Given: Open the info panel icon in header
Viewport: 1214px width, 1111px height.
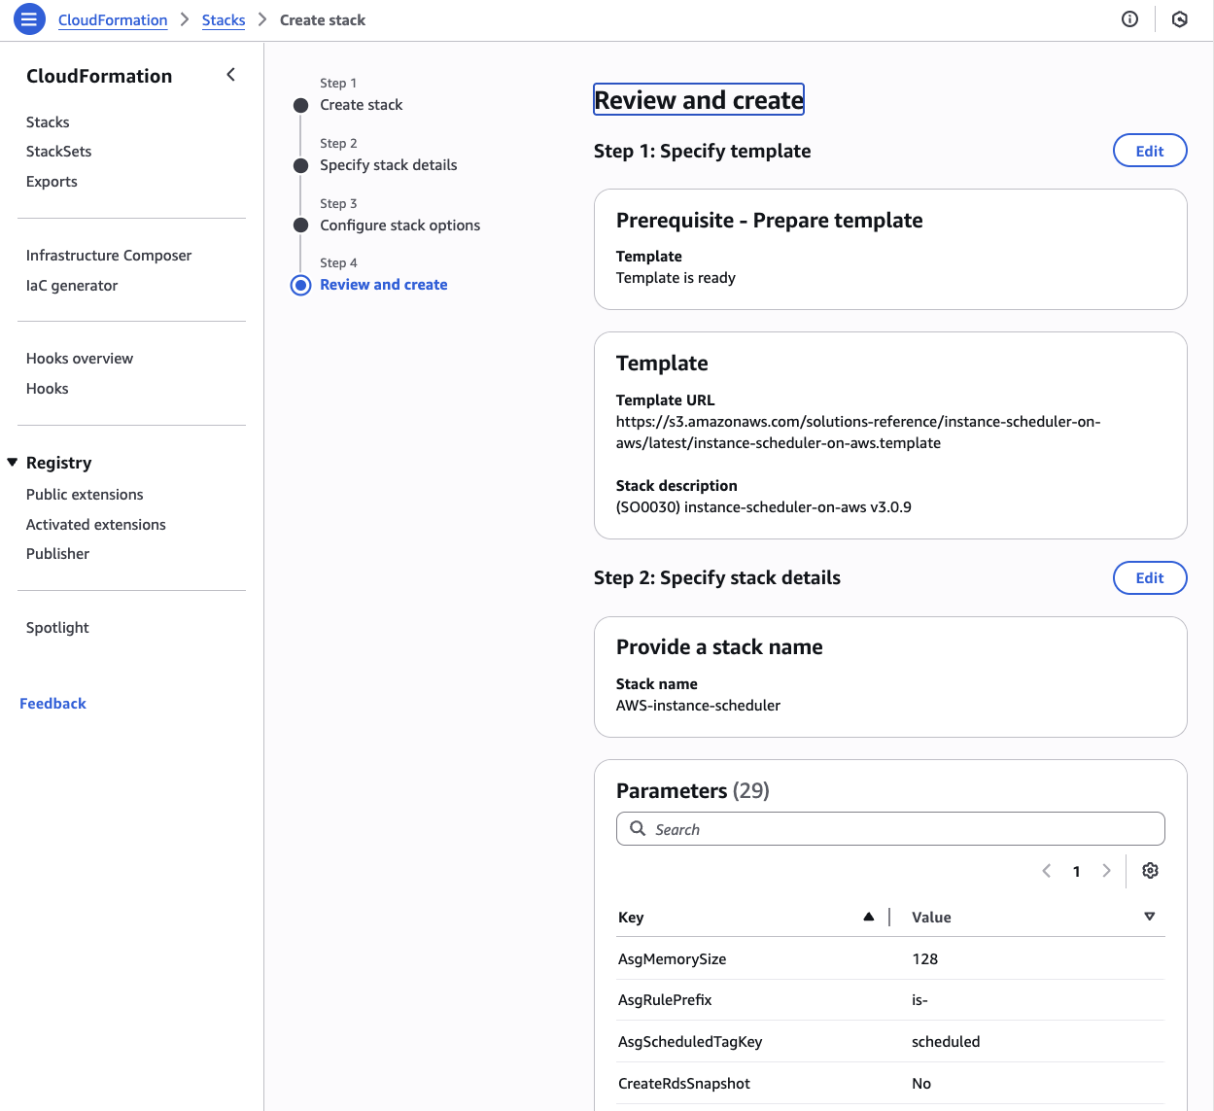Looking at the screenshot, I should [x=1129, y=19].
